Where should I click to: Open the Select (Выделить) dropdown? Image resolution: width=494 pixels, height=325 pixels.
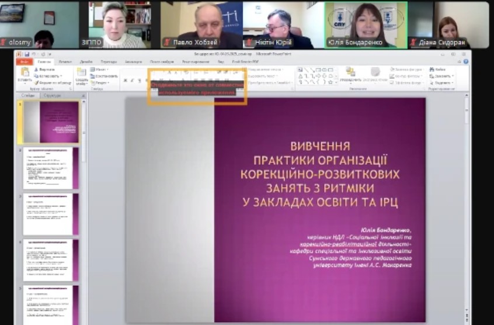[443, 82]
